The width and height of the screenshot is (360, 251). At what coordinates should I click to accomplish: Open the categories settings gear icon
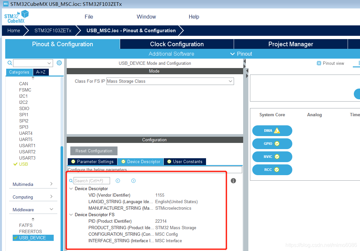59,63
